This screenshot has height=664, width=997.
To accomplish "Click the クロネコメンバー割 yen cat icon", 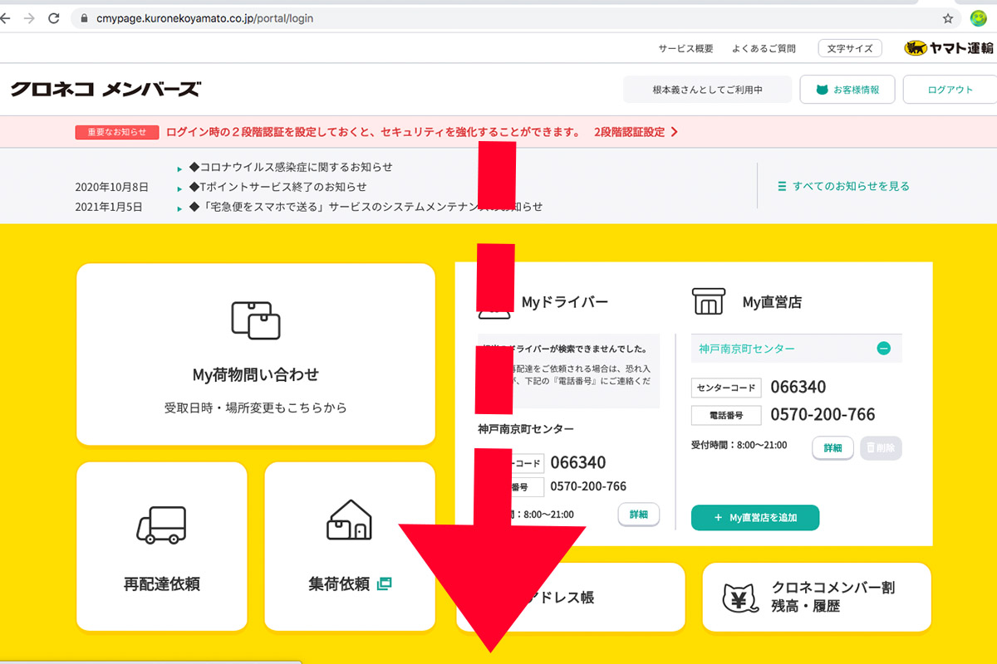I will 739,597.
